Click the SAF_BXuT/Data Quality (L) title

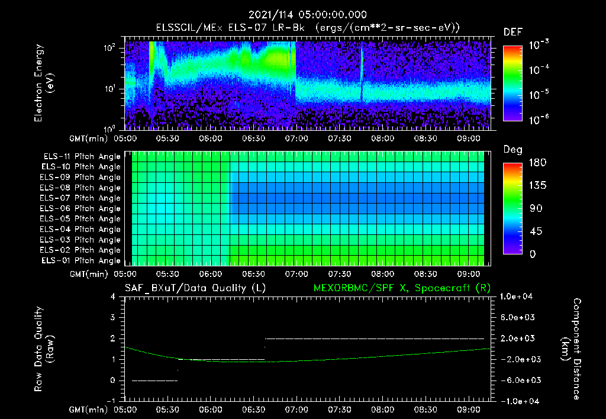(195, 288)
